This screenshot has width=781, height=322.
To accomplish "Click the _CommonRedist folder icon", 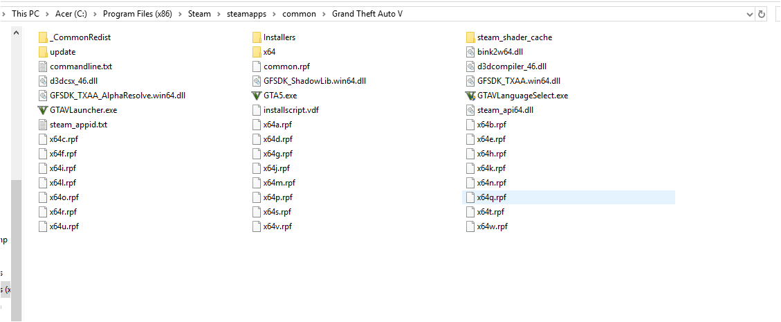I will click(43, 37).
